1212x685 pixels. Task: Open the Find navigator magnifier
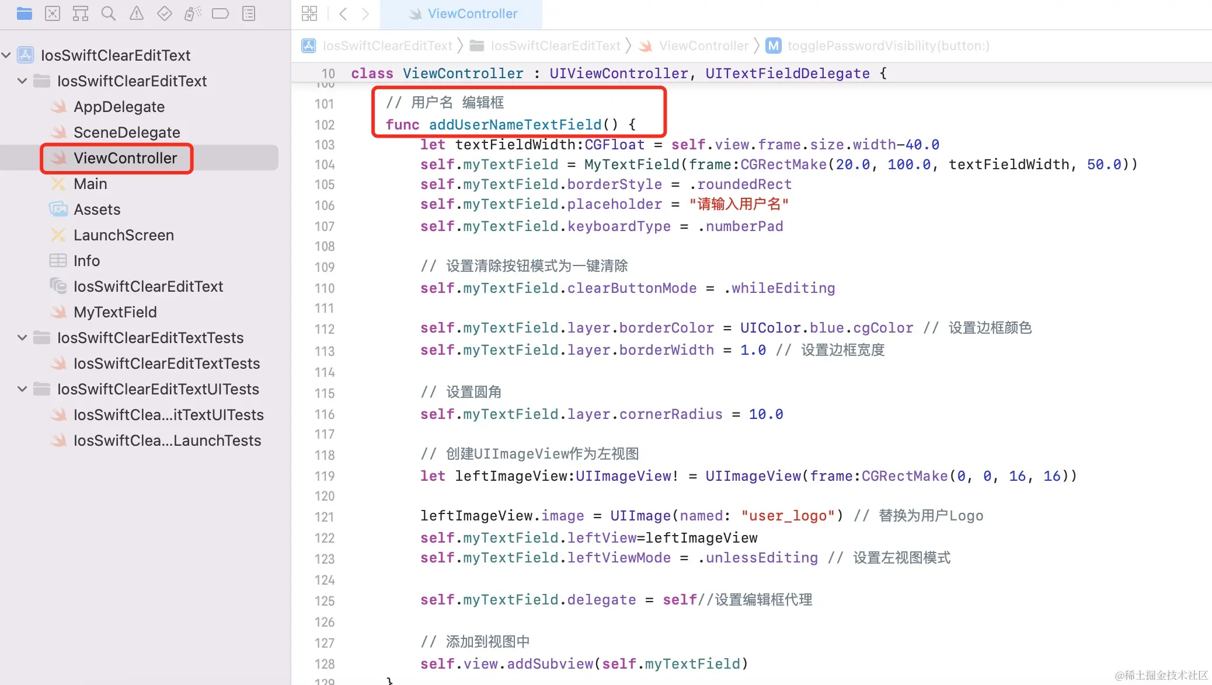tap(108, 13)
